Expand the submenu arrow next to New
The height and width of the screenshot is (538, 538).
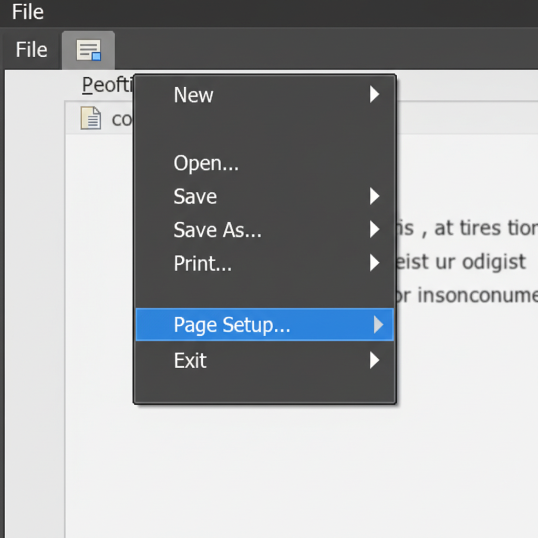[x=374, y=95]
